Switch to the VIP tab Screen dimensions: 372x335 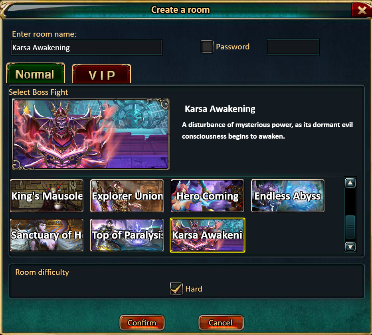[101, 74]
